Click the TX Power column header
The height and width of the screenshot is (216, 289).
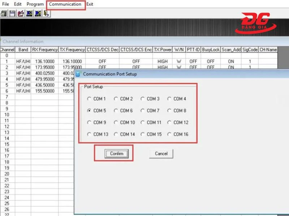pyautogui.click(x=163, y=50)
